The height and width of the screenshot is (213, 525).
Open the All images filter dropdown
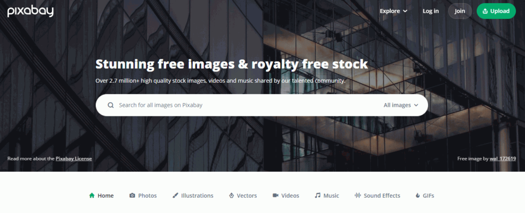point(401,105)
